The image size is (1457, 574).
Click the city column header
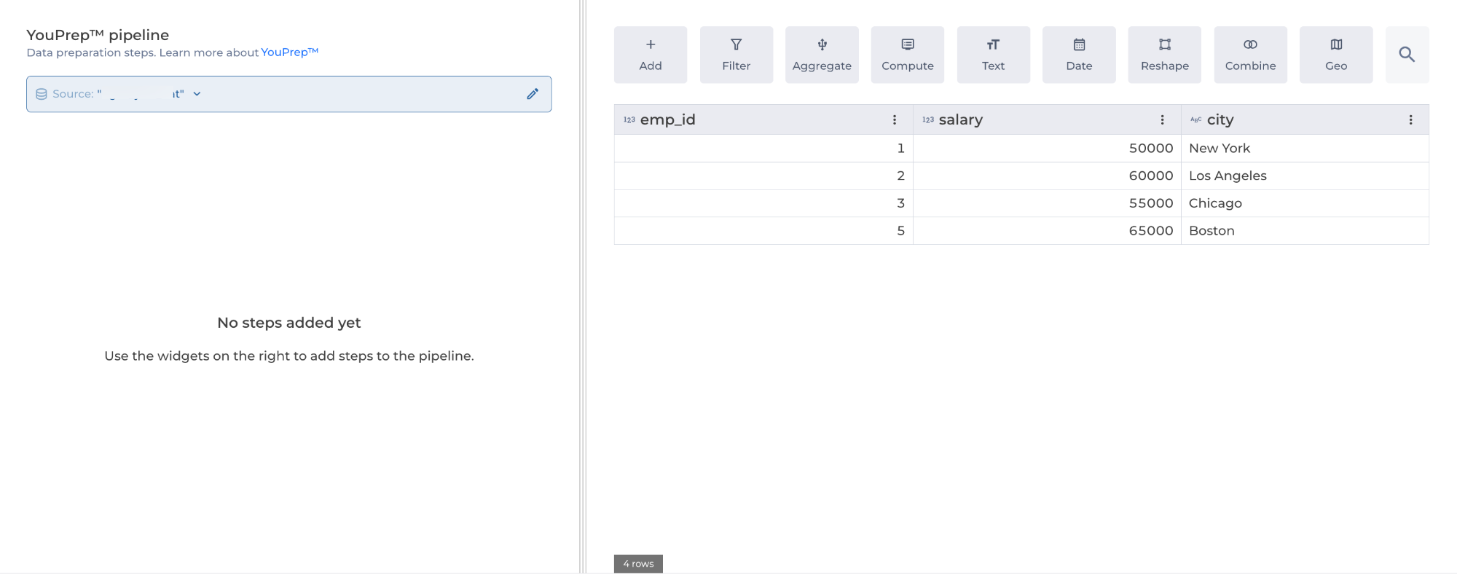point(1220,119)
